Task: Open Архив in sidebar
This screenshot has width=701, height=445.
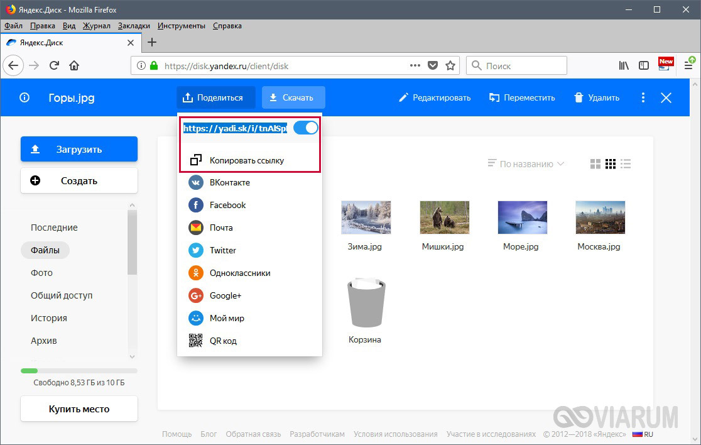Action: click(x=44, y=340)
